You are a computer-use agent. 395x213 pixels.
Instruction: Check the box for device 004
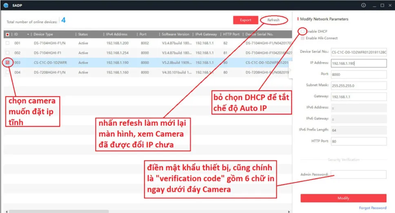8,72
